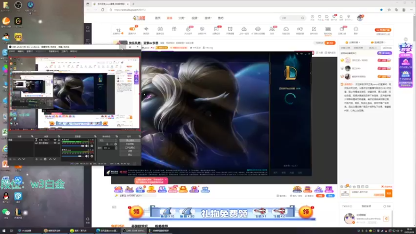Click the user avatar in Douyu header
The height and width of the screenshot is (234, 416).
tap(360, 18)
